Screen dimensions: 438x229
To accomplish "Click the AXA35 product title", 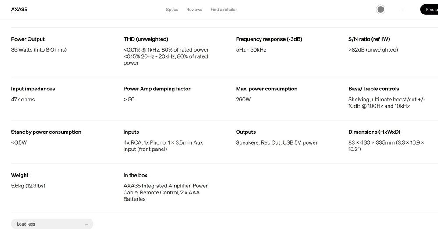I will coord(19,10).
